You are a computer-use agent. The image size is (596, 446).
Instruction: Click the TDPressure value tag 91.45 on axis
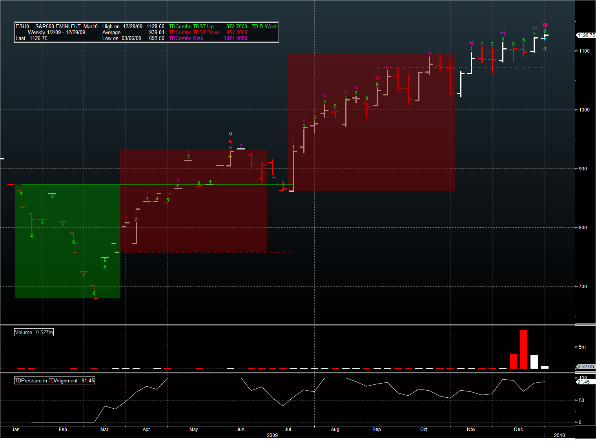[x=583, y=382]
